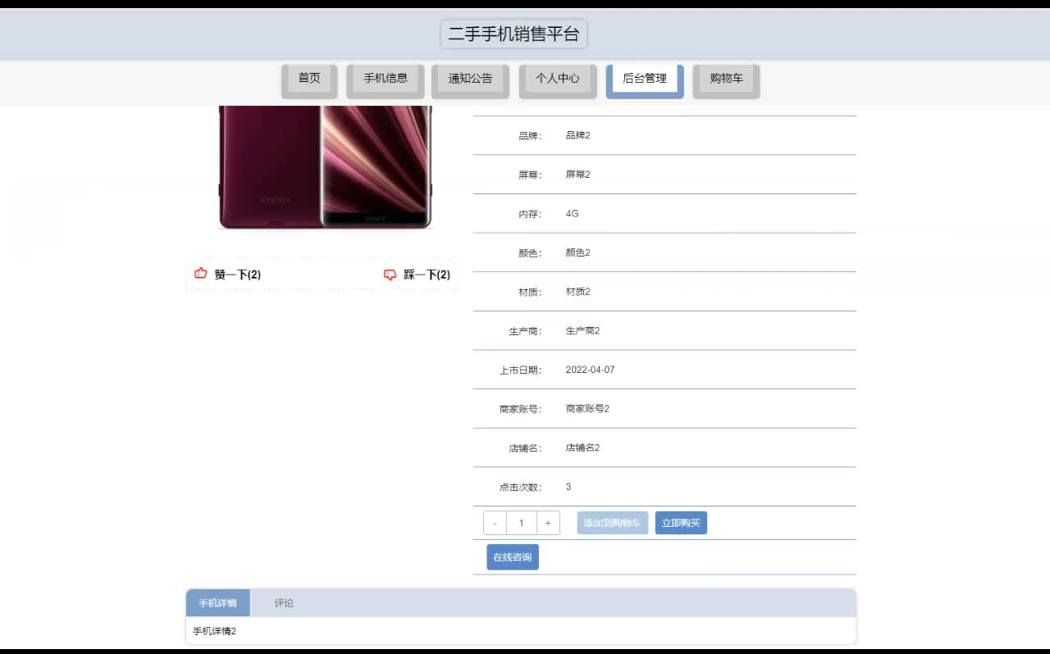Switch to the 手机详情 tab
Screen dimensions: 1050x654
pos(218,603)
